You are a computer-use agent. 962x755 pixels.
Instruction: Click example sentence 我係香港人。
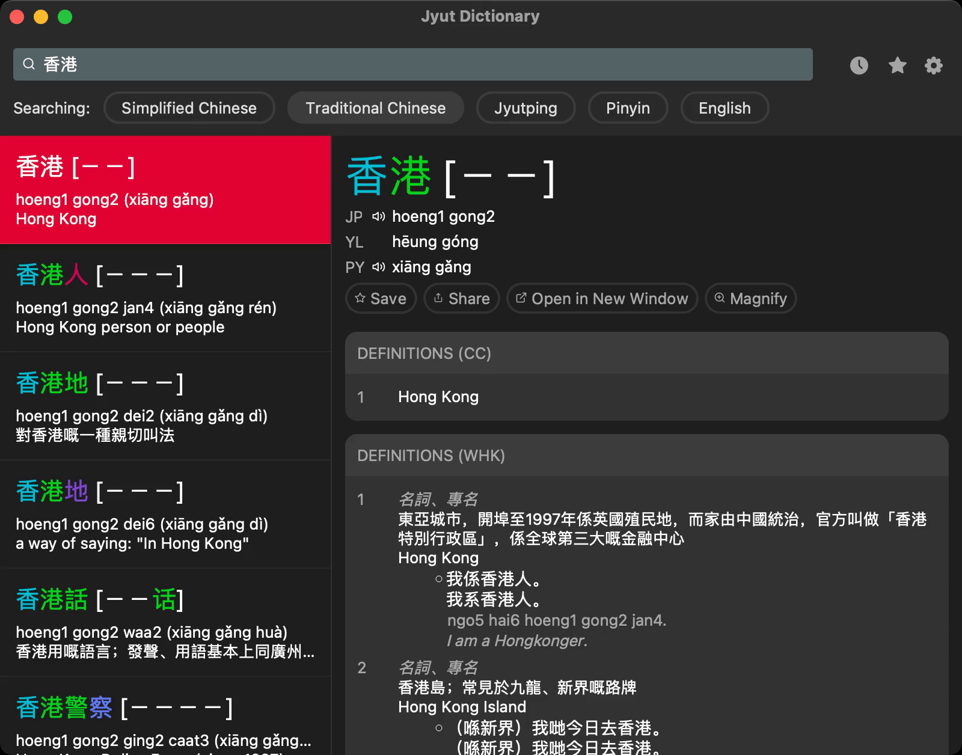click(x=495, y=579)
